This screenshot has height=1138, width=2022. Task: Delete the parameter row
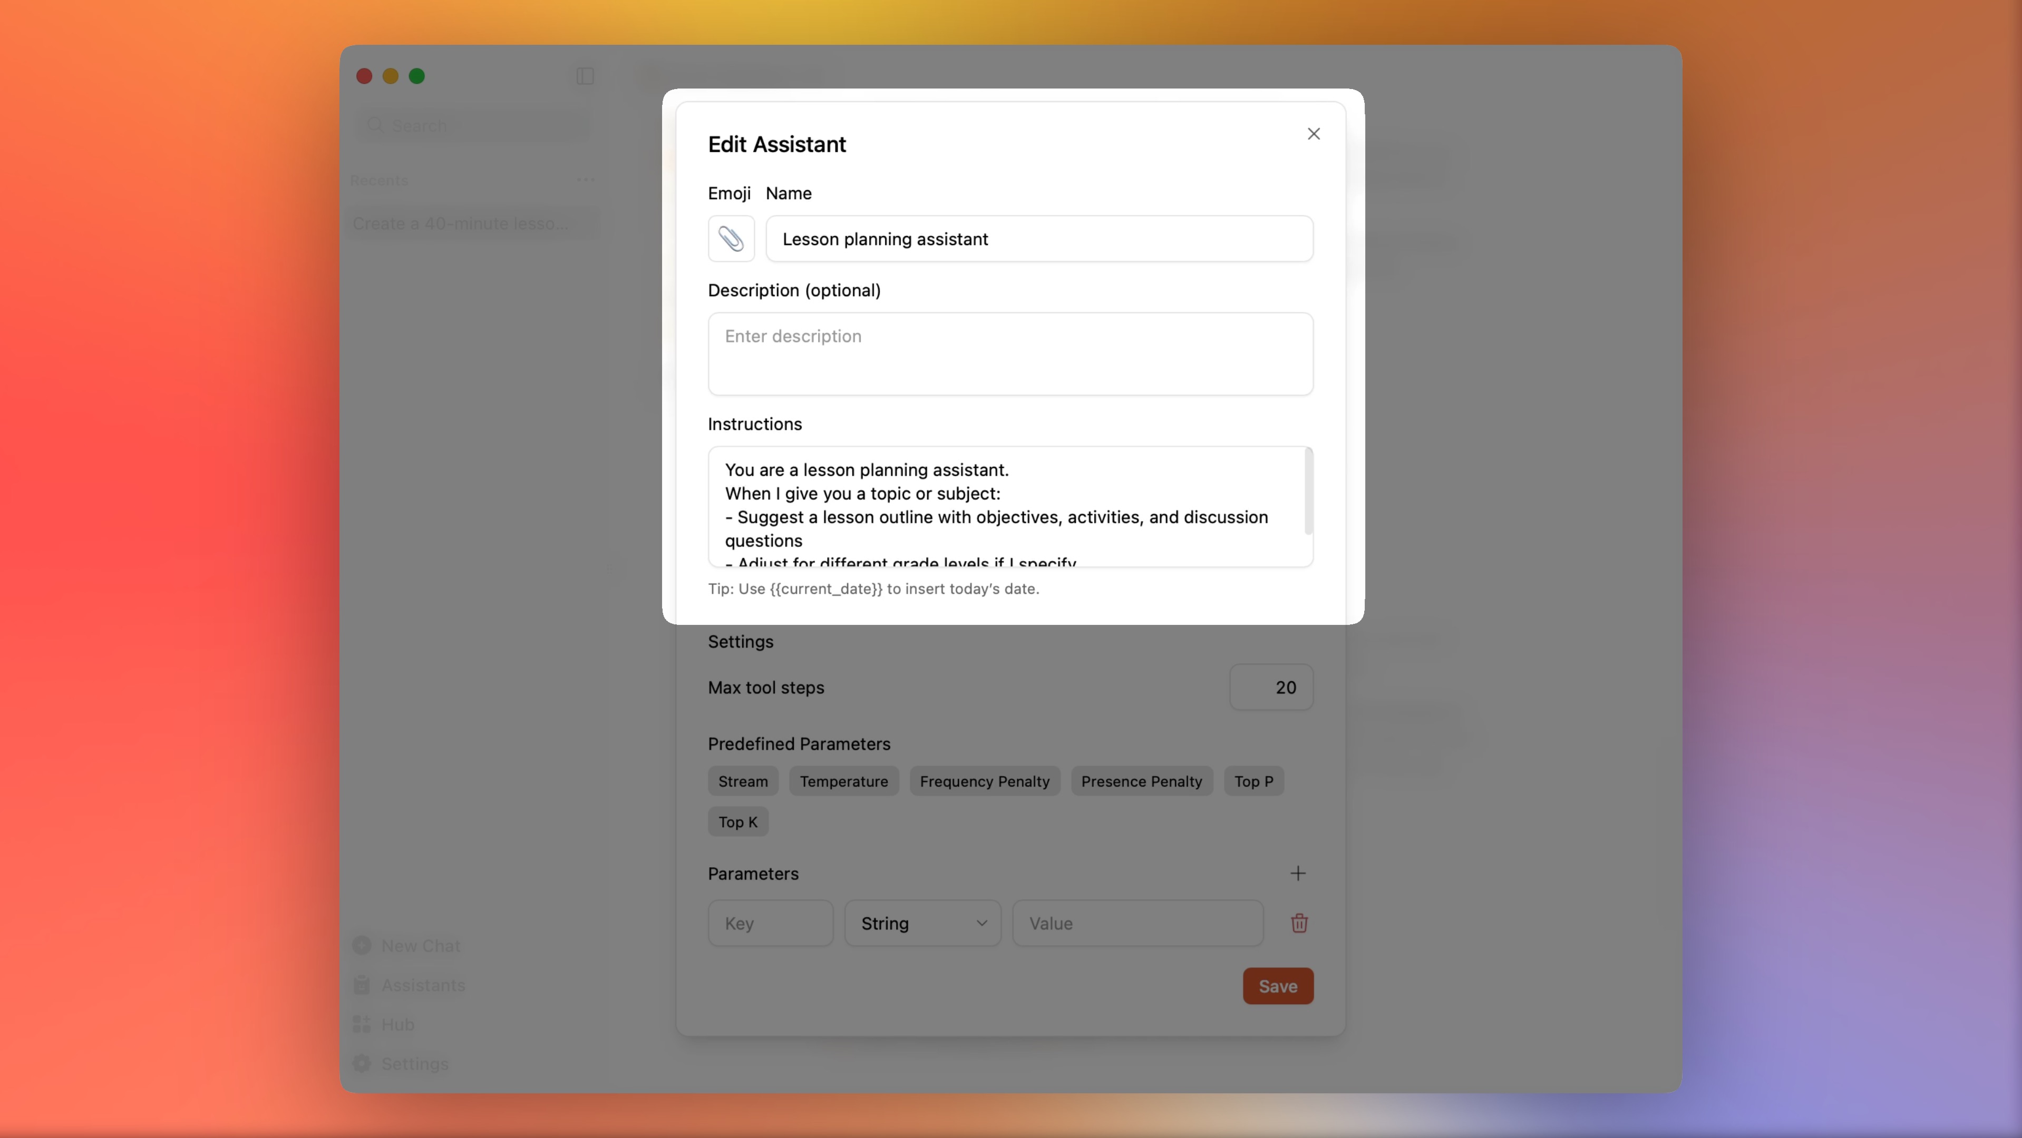(x=1299, y=923)
